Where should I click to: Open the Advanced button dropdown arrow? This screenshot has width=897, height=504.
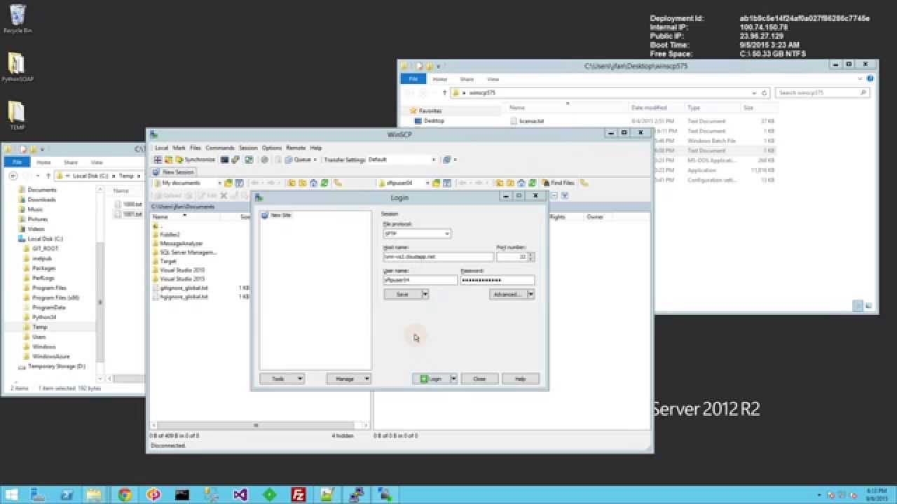click(x=530, y=294)
